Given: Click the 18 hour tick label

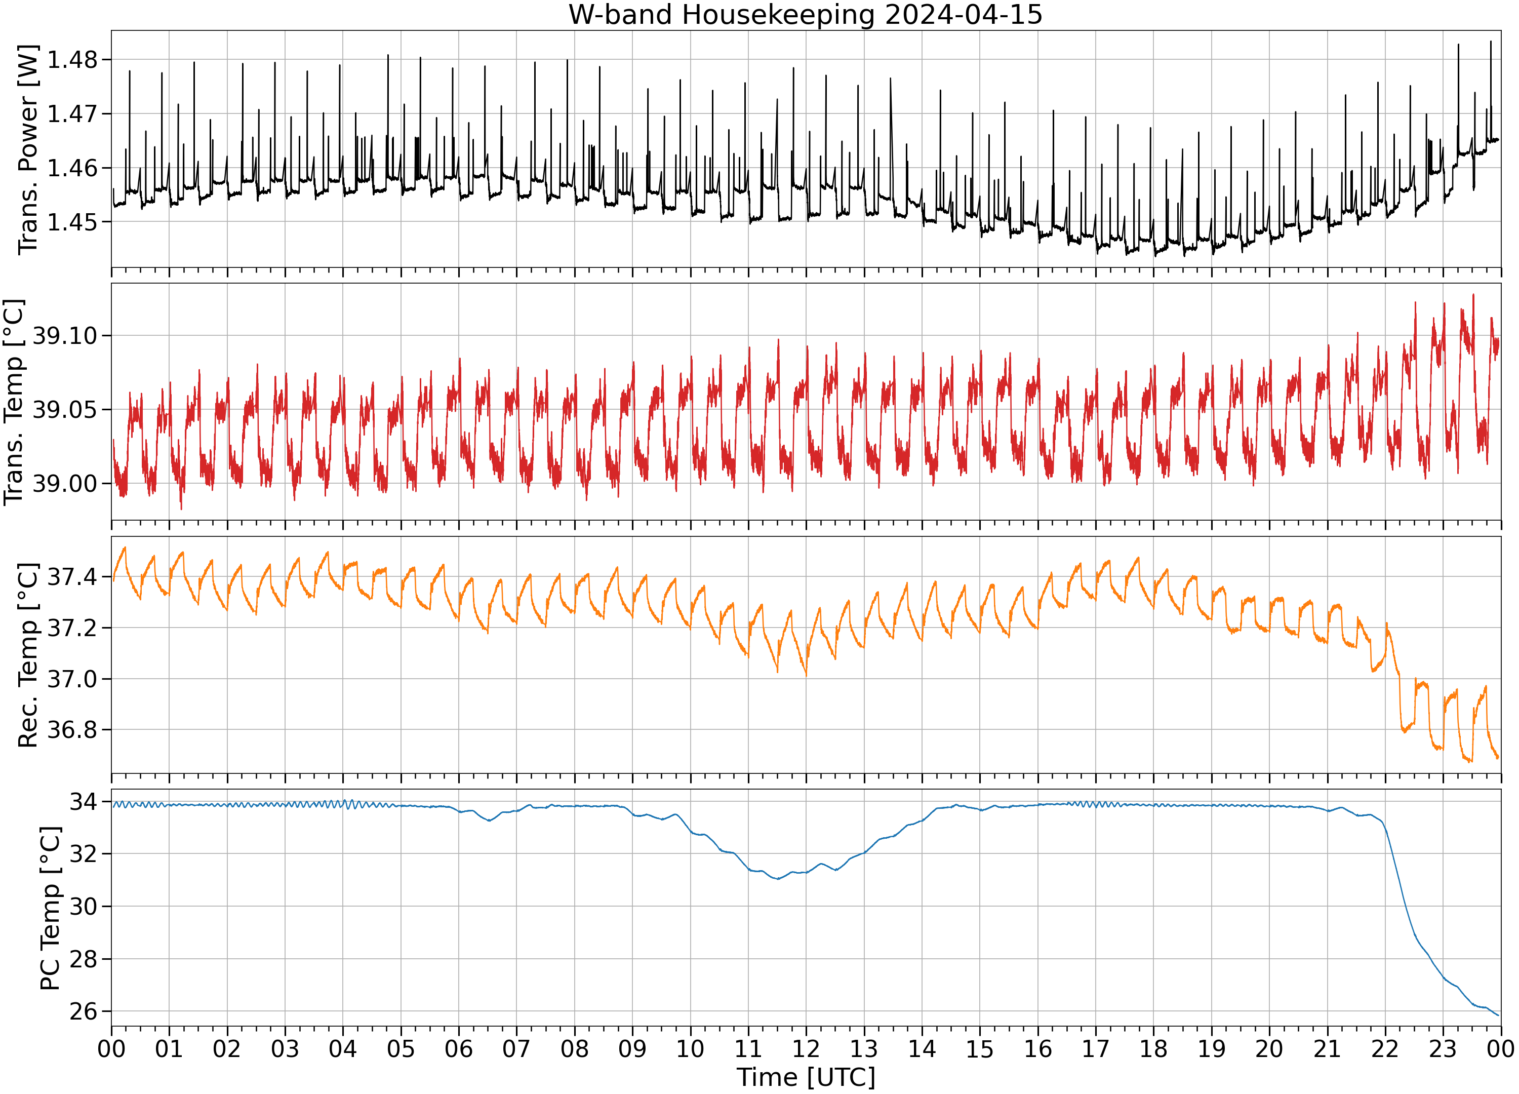Looking at the screenshot, I should (x=1153, y=1049).
